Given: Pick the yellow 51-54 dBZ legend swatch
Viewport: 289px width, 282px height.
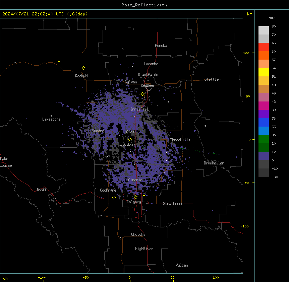Looking at the screenshot, I should click(264, 72).
